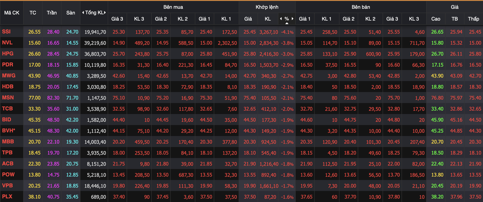Viewport: 483px width, 202px height.
Task: Click right arrow beside Tổng KL header
Action: click(105, 13)
